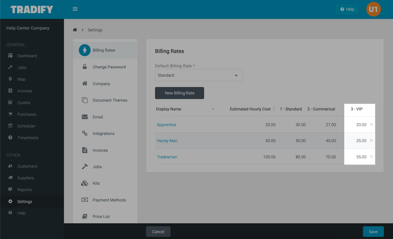Click the Timesheets clock icon
Image resolution: width=393 pixels, height=239 pixels.
tap(10, 138)
